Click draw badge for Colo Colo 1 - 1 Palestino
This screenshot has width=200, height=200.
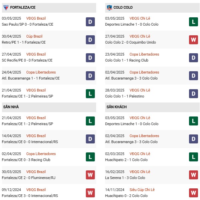194,94
